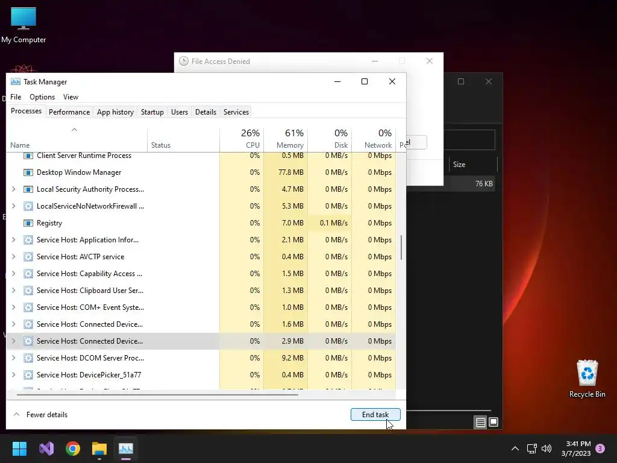Screen dimensions: 617x463
Task: Click Local Security Authority Process icon
Action: pos(28,189)
